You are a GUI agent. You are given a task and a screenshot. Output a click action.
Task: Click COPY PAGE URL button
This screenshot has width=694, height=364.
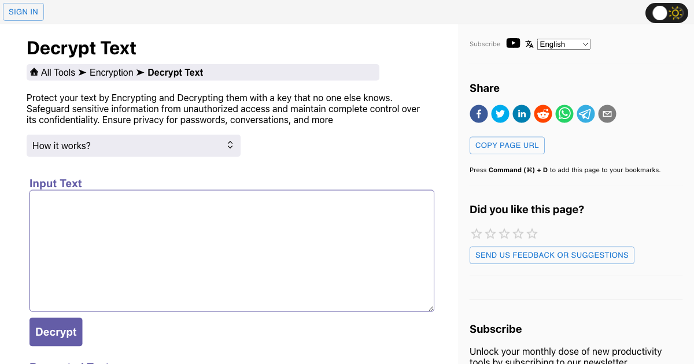507,145
